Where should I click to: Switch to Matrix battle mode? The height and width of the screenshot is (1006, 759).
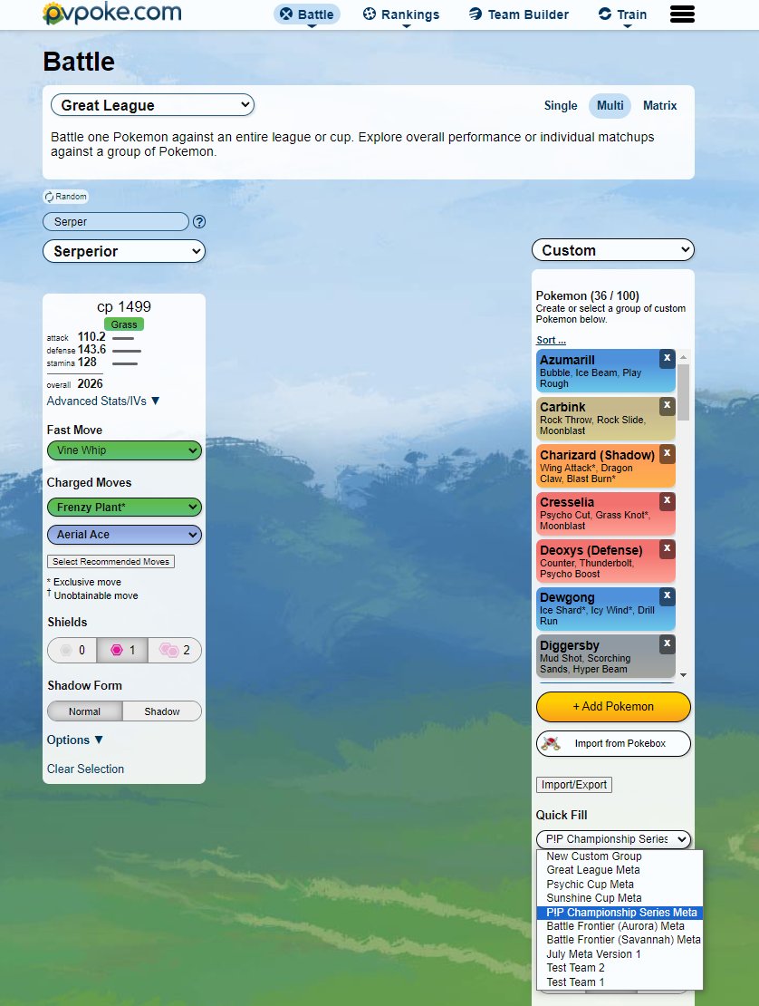point(659,106)
